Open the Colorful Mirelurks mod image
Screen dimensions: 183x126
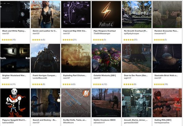coord(106,58)
